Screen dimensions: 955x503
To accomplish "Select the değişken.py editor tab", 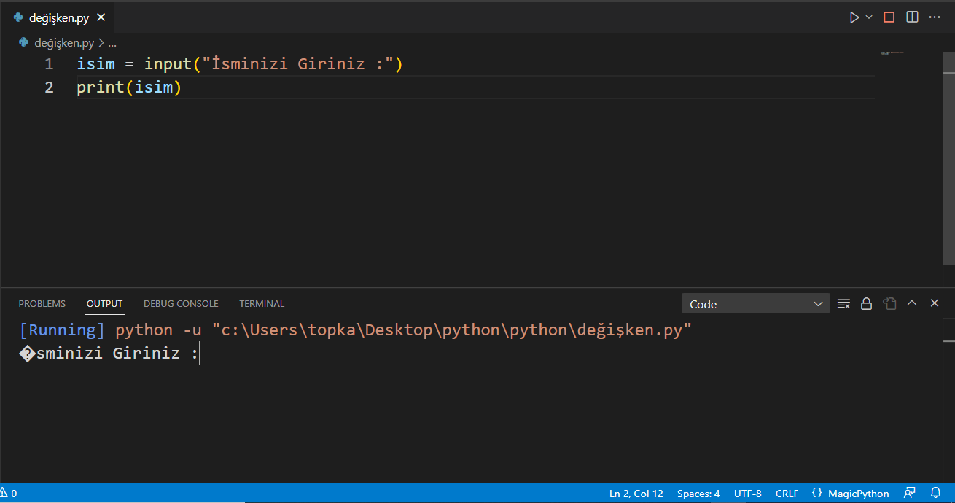I will pyautogui.click(x=59, y=17).
